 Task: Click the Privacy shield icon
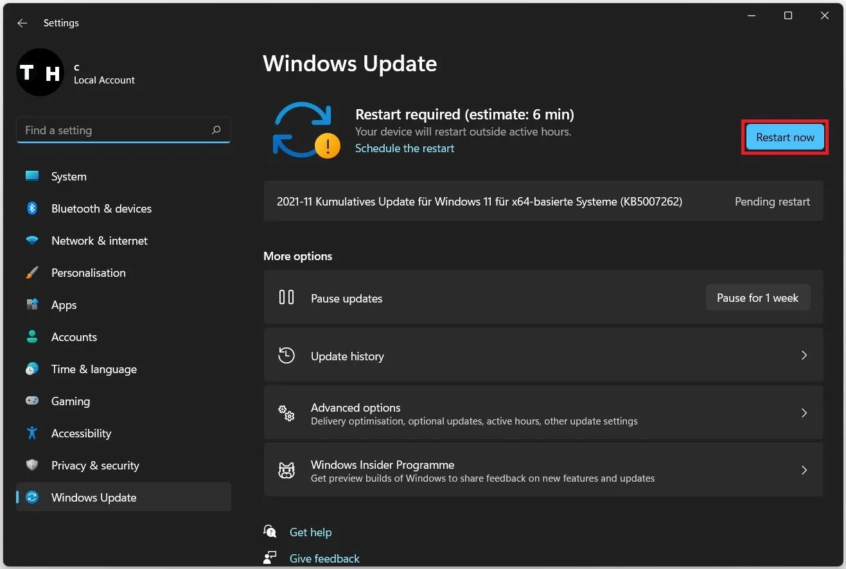point(32,466)
